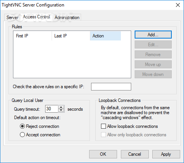
Task: Click the disabled Edit... button
Action: (153, 45)
